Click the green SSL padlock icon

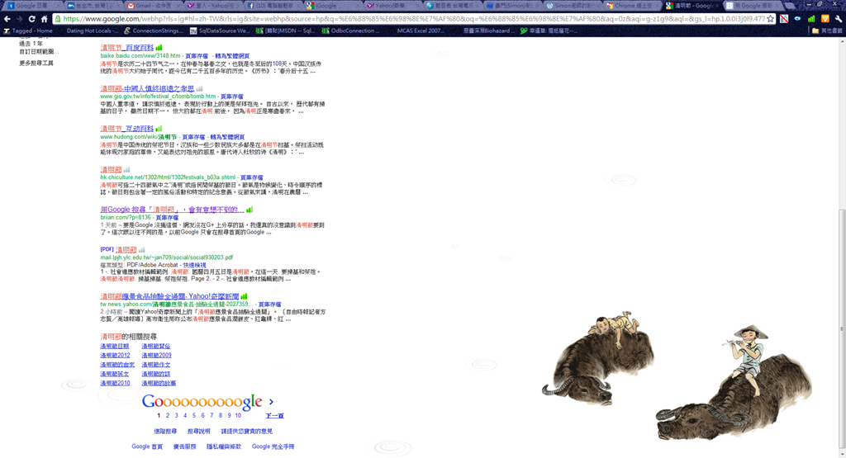click(59, 19)
